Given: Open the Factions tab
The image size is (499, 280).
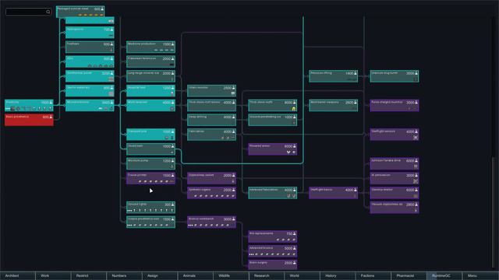Looking at the screenshot, I should click(x=374, y=276).
